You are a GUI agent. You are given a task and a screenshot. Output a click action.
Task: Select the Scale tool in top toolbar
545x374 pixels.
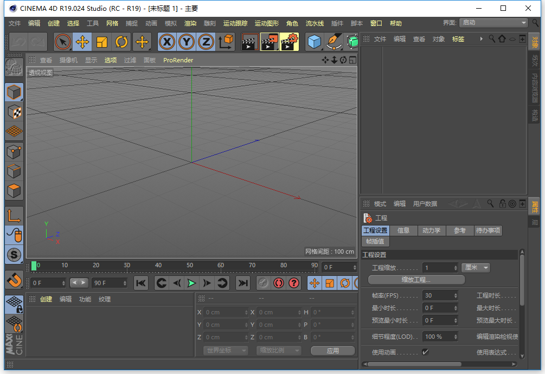pos(102,42)
